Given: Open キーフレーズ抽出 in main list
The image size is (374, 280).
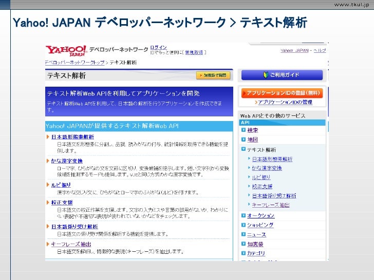Looking at the screenshot, I should [71, 244].
